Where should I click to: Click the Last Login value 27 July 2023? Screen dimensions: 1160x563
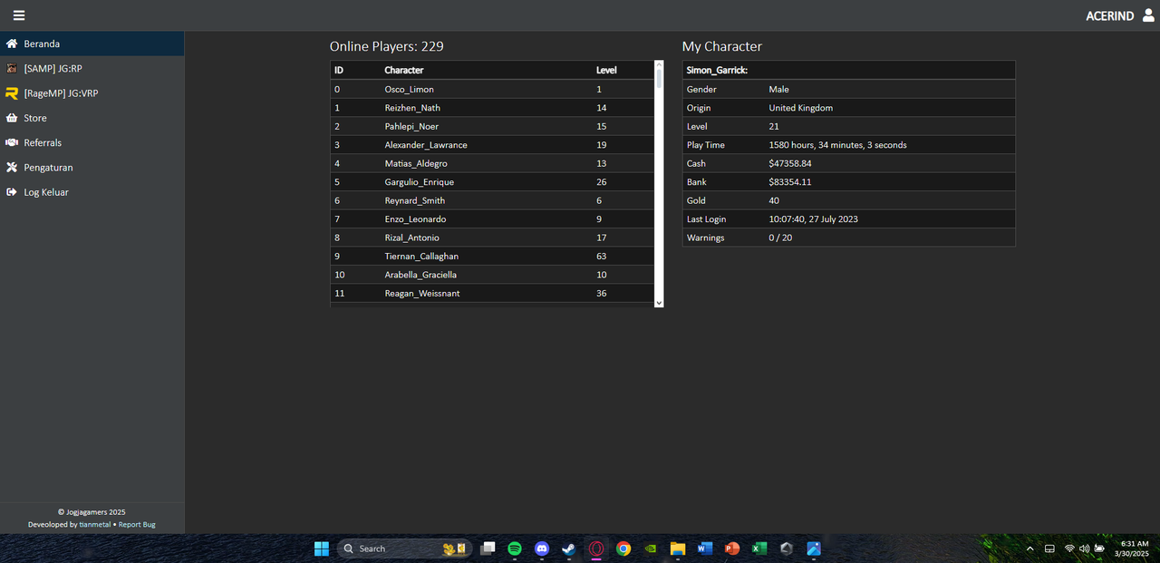[x=813, y=219]
